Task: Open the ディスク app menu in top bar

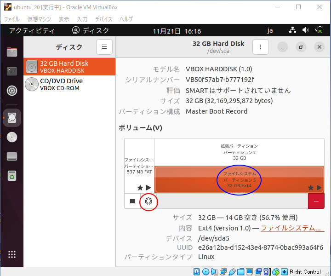Action: point(91,31)
